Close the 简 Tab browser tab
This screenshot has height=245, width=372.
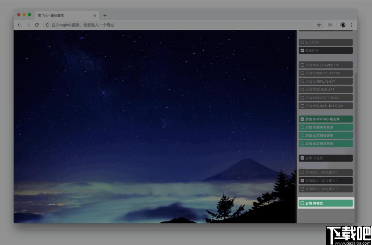coord(95,16)
